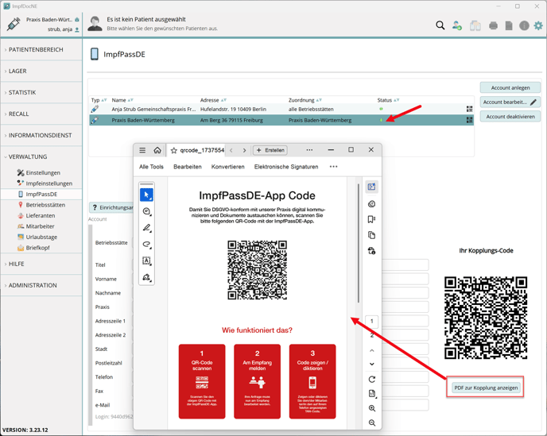Click Erstellen button in PDF viewer

click(270, 150)
